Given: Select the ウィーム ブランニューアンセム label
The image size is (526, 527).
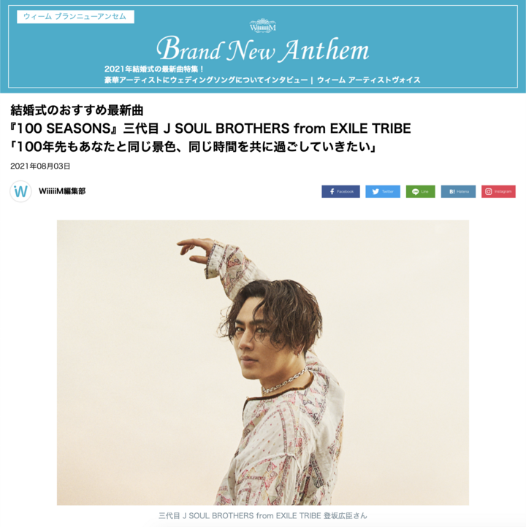Looking at the screenshot, I should tap(75, 17).
